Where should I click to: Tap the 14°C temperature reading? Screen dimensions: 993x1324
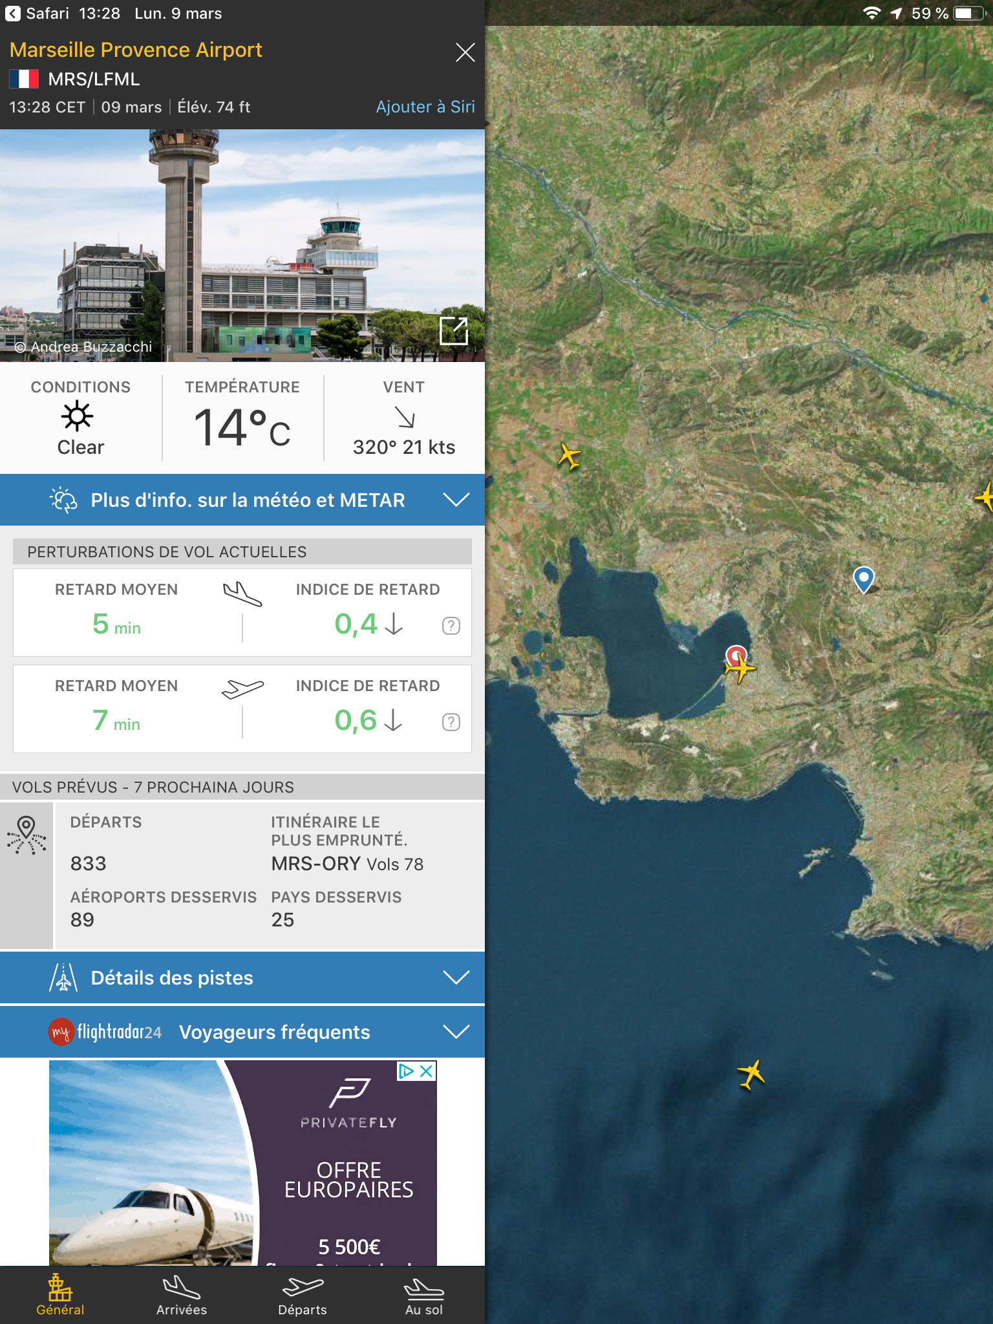[242, 427]
